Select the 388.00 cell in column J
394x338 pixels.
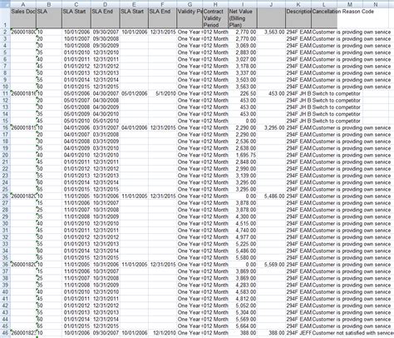[x=271, y=333]
